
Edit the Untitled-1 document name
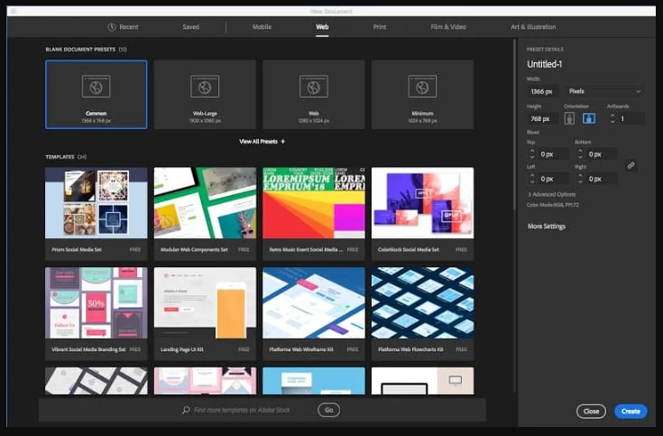click(x=544, y=64)
